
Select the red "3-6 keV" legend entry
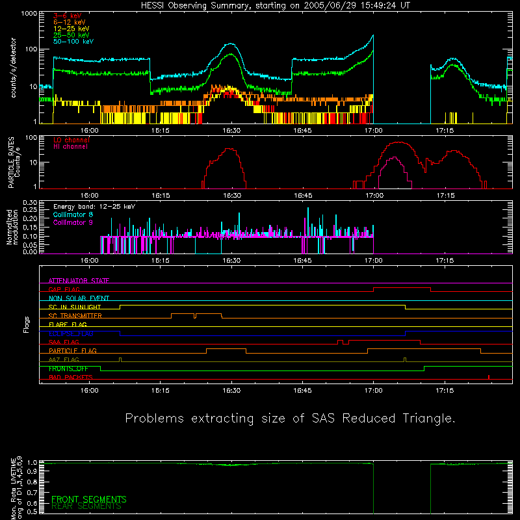pos(67,16)
